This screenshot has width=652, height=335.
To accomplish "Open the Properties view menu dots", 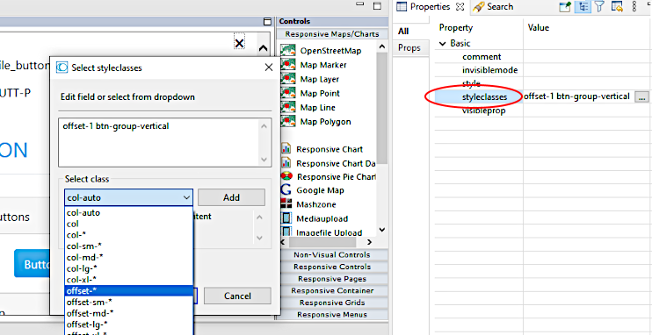I will [x=634, y=6].
